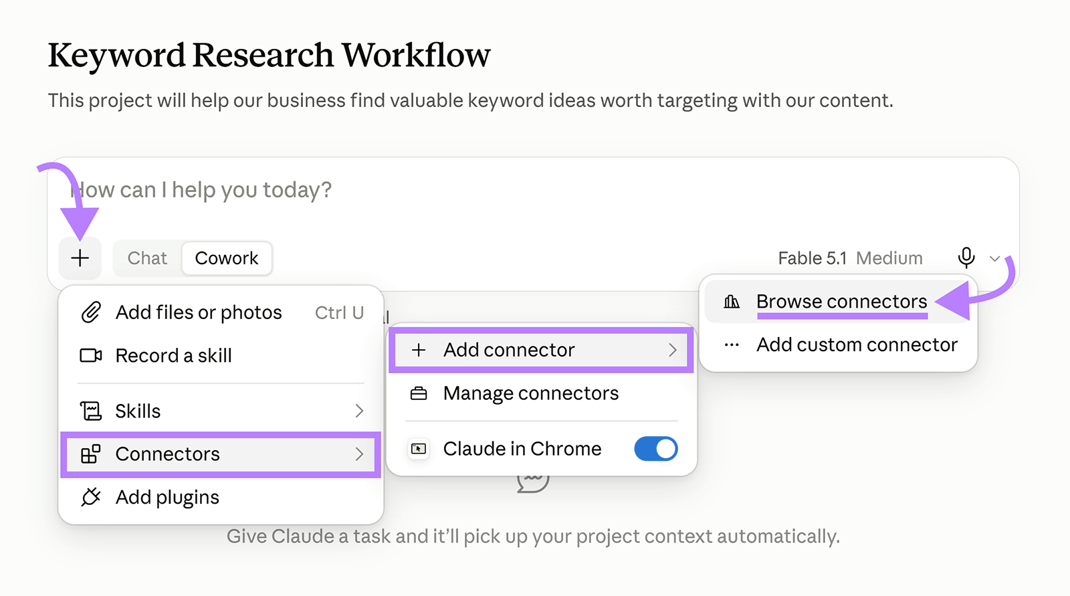Click the microphone voice input icon
This screenshot has height=596, width=1070.
coord(966,258)
